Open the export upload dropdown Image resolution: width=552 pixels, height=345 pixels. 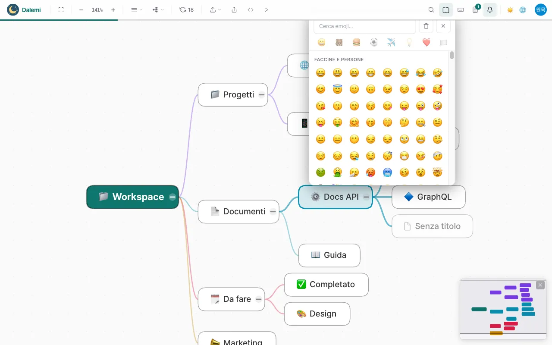pos(216,9)
